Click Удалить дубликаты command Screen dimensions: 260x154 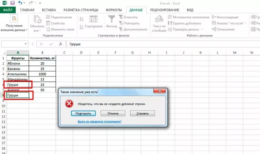pyautogui.click(x=185, y=23)
